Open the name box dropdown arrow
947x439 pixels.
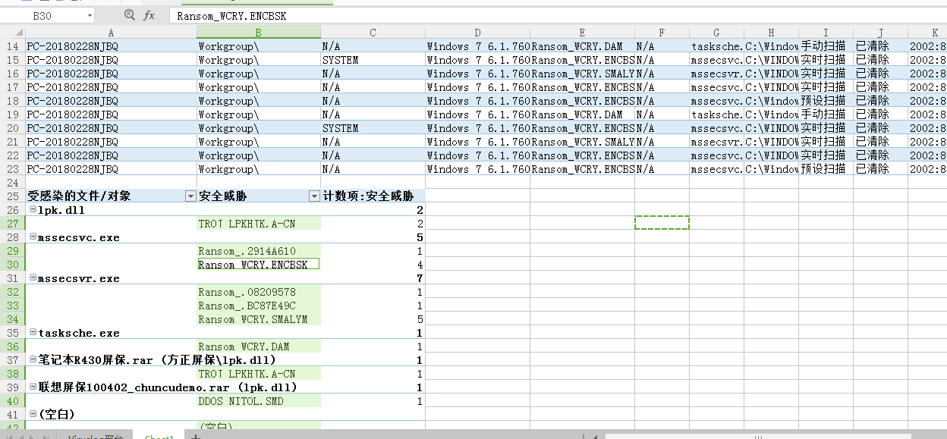point(90,15)
